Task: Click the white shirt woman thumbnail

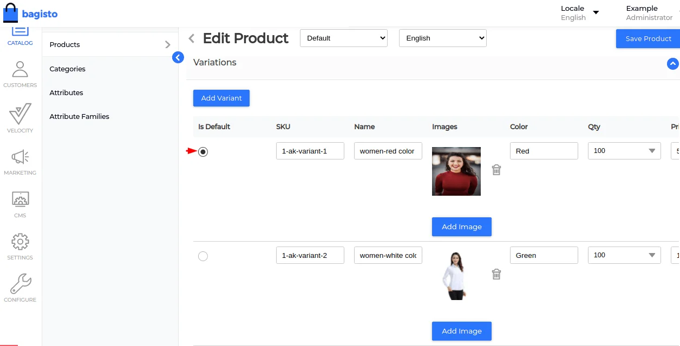Action: coord(456,276)
